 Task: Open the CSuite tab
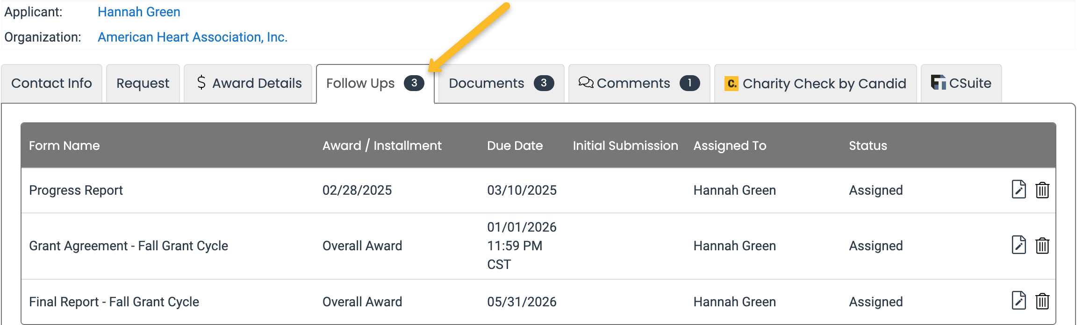961,83
